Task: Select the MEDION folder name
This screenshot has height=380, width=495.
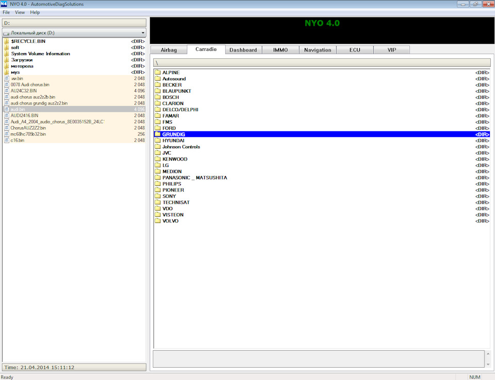Action: [x=172, y=171]
